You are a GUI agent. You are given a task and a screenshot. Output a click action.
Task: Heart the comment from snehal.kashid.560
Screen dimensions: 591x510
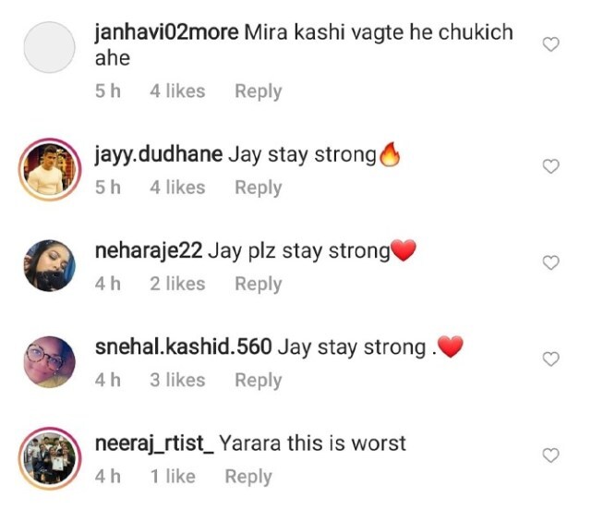pos(550,358)
